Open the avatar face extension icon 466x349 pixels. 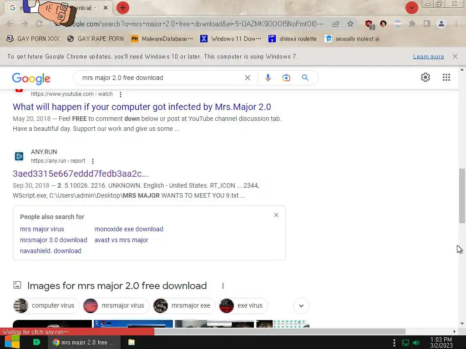pyautogui.click(x=383, y=24)
